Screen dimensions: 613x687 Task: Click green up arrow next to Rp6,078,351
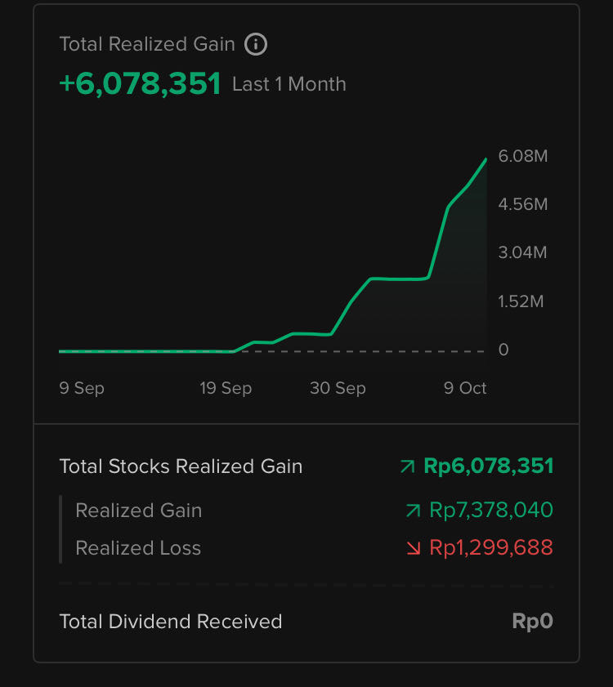tap(407, 466)
